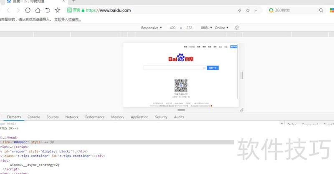Click the camera icon in Baidu search box

(204, 68)
